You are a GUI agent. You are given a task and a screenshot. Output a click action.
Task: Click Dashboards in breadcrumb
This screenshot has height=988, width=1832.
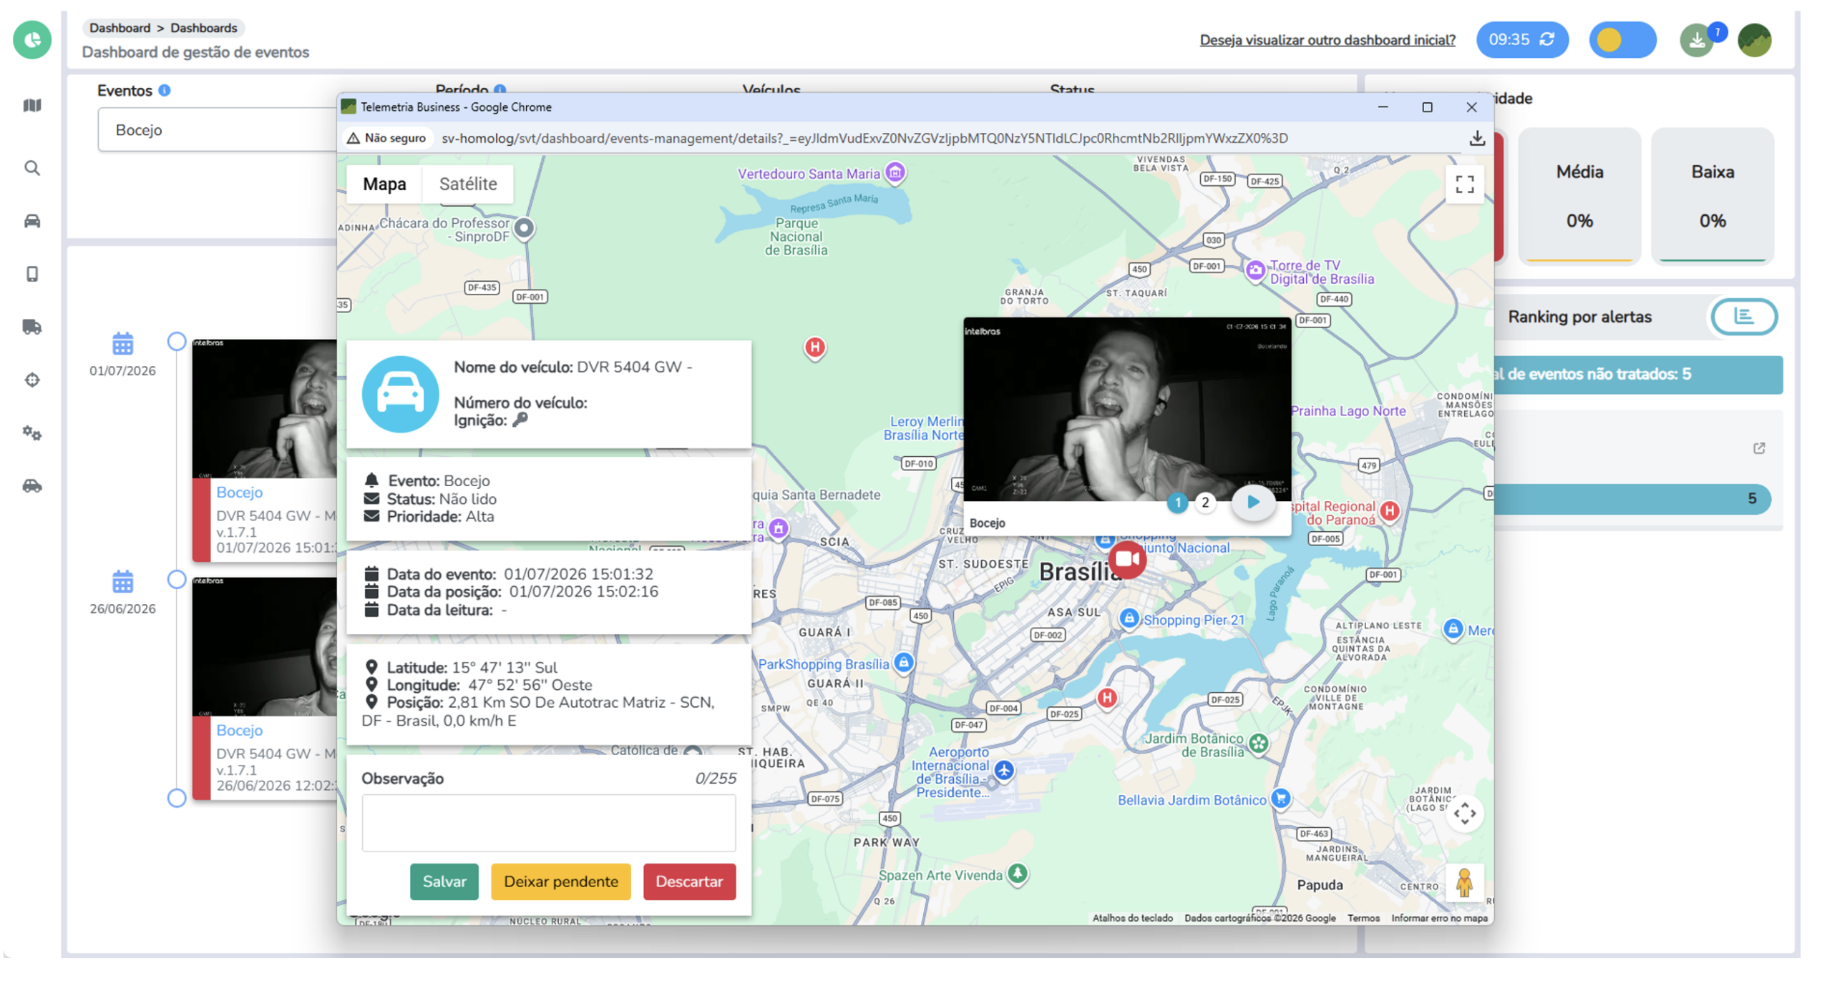[x=203, y=28]
